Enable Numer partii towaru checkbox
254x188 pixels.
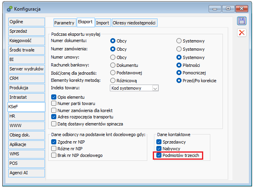coord(54,103)
